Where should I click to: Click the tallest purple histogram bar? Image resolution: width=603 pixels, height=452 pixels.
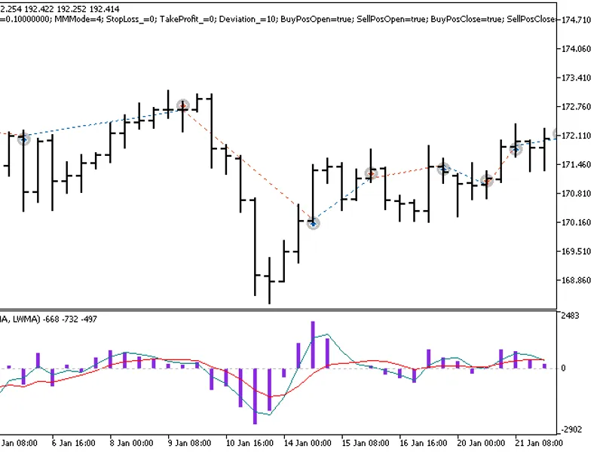[x=313, y=345]
